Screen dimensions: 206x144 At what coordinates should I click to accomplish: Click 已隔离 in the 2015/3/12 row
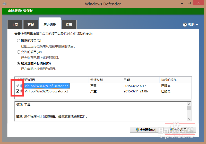pyautogui.click(x=166, y=86)
